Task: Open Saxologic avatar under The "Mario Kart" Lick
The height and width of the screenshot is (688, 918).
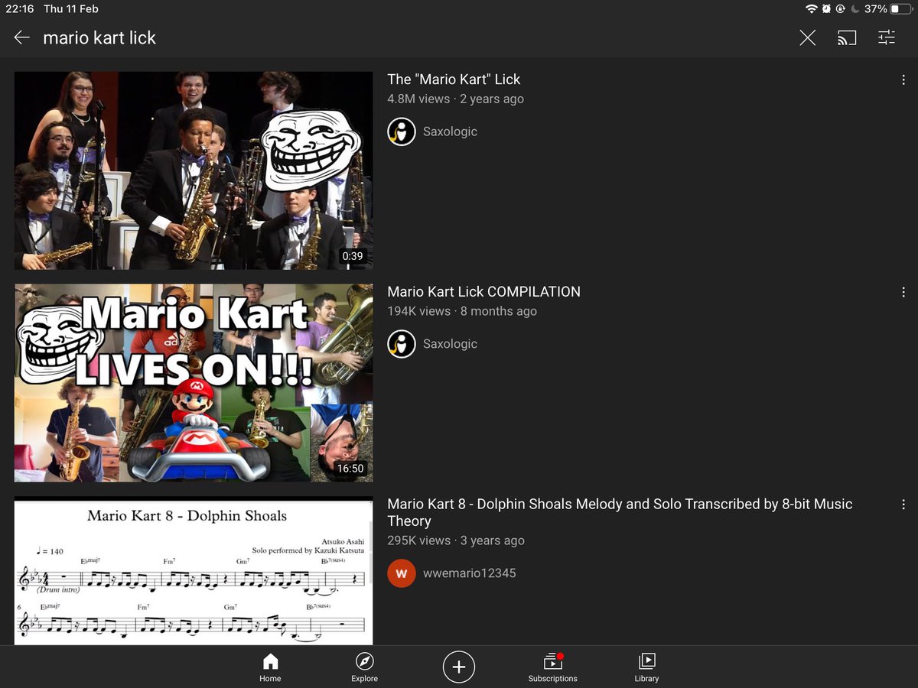Action: (x=402, y=131)
